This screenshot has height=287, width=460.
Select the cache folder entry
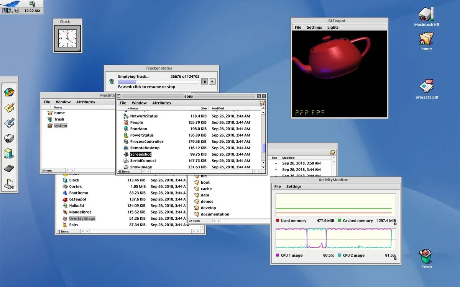point(206,189)
